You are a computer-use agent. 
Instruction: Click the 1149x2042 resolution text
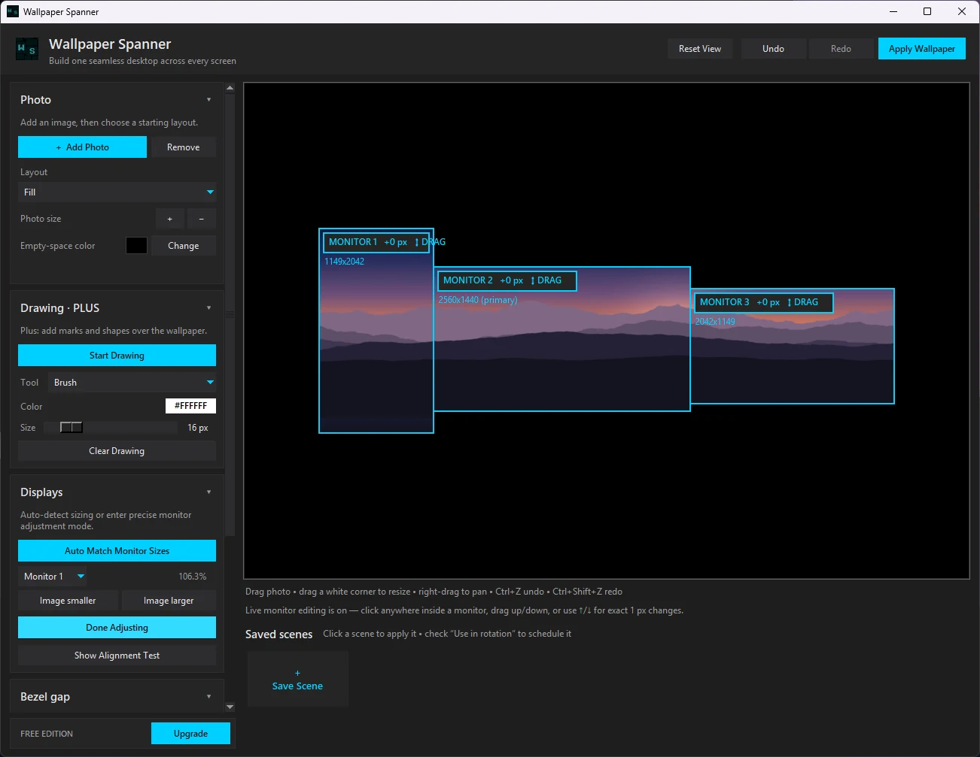(x=344, y=262)
